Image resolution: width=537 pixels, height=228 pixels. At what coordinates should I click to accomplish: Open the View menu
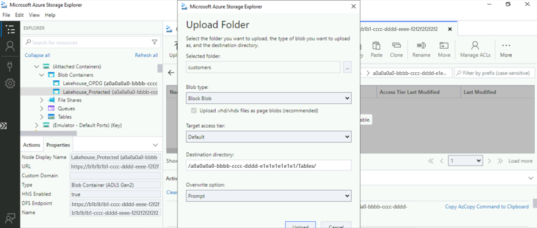pos(34,15)
